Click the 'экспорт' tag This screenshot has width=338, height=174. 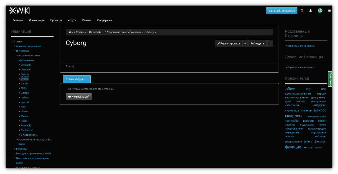click(308, 148)
